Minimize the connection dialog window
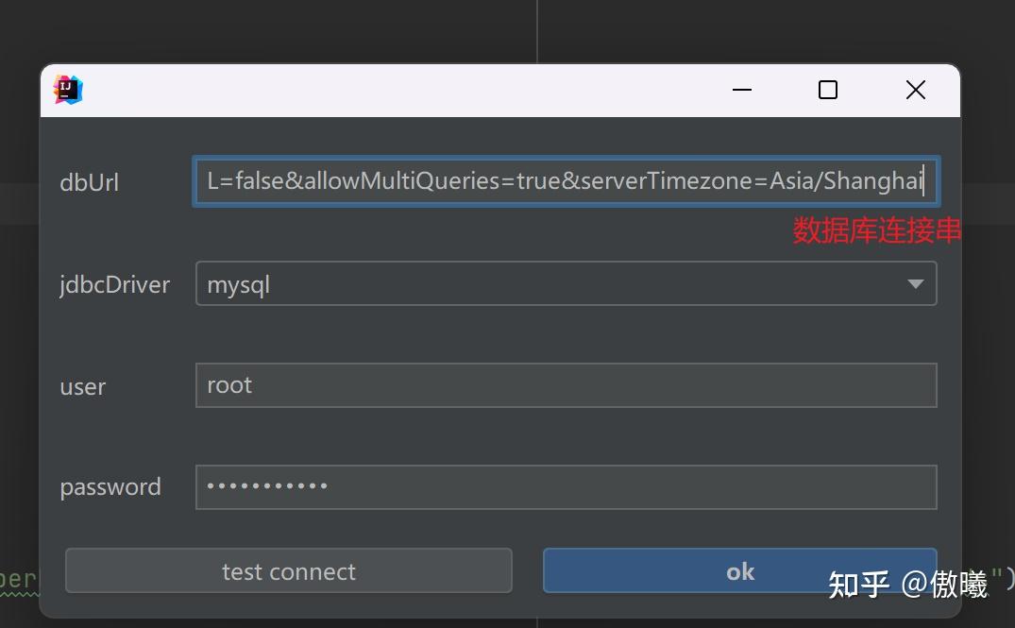This screenshot has height=628, width=1015. (x=741, y=90)
